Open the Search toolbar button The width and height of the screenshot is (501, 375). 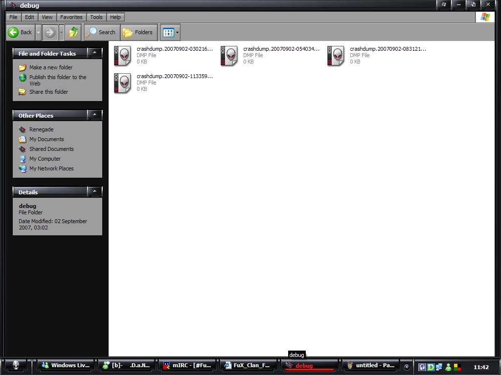click(101, 32)
